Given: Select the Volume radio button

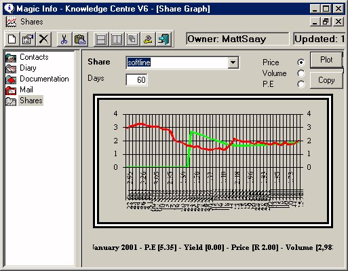Looking at the screenshot, I should 301,73.
